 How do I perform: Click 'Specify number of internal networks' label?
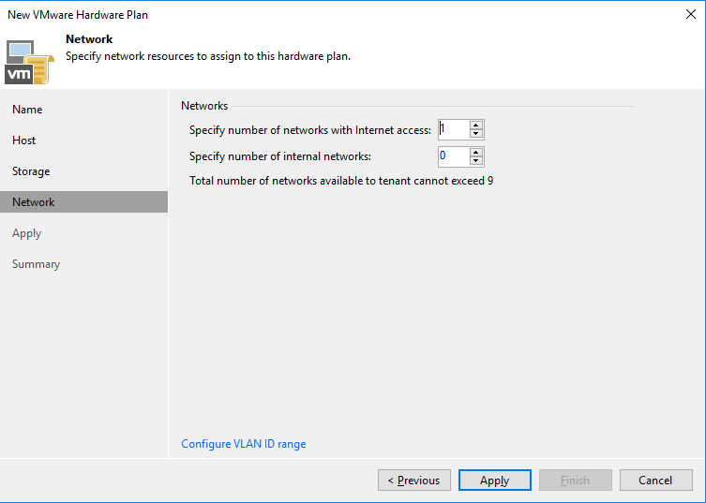pos(280,156)
